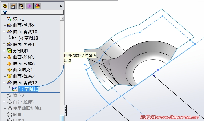Click the 凸台-拉伸2 extrude icon
The height and width of the screenshot is (121, 204).
pyautogui.click(x=9, y=102)
